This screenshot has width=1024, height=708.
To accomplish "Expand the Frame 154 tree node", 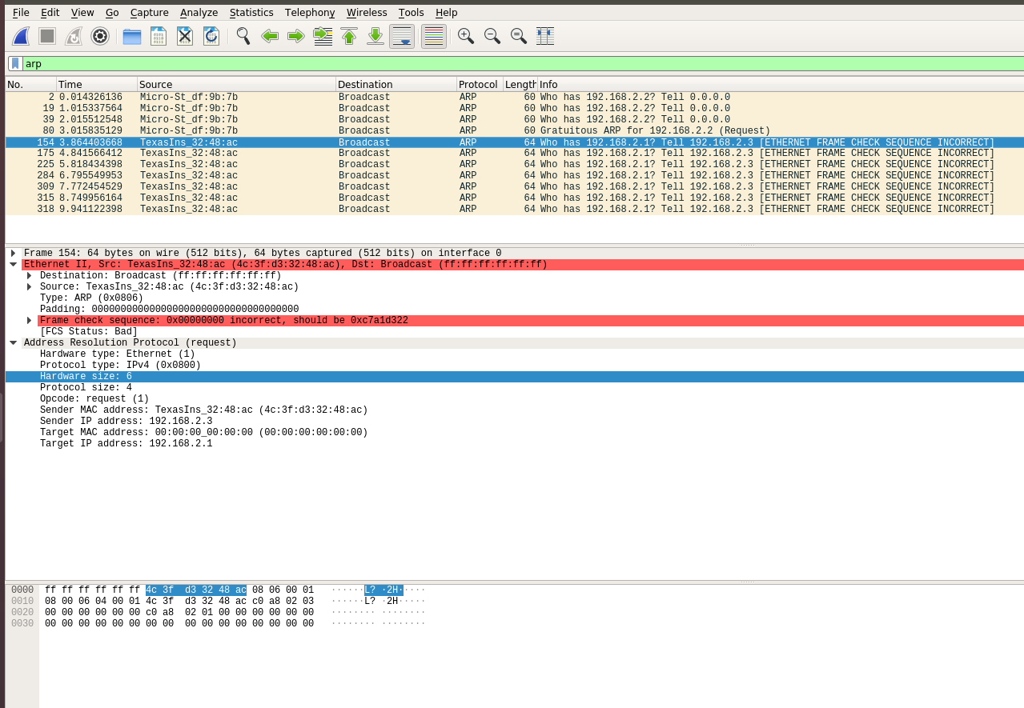I will [x=13, y=253].
